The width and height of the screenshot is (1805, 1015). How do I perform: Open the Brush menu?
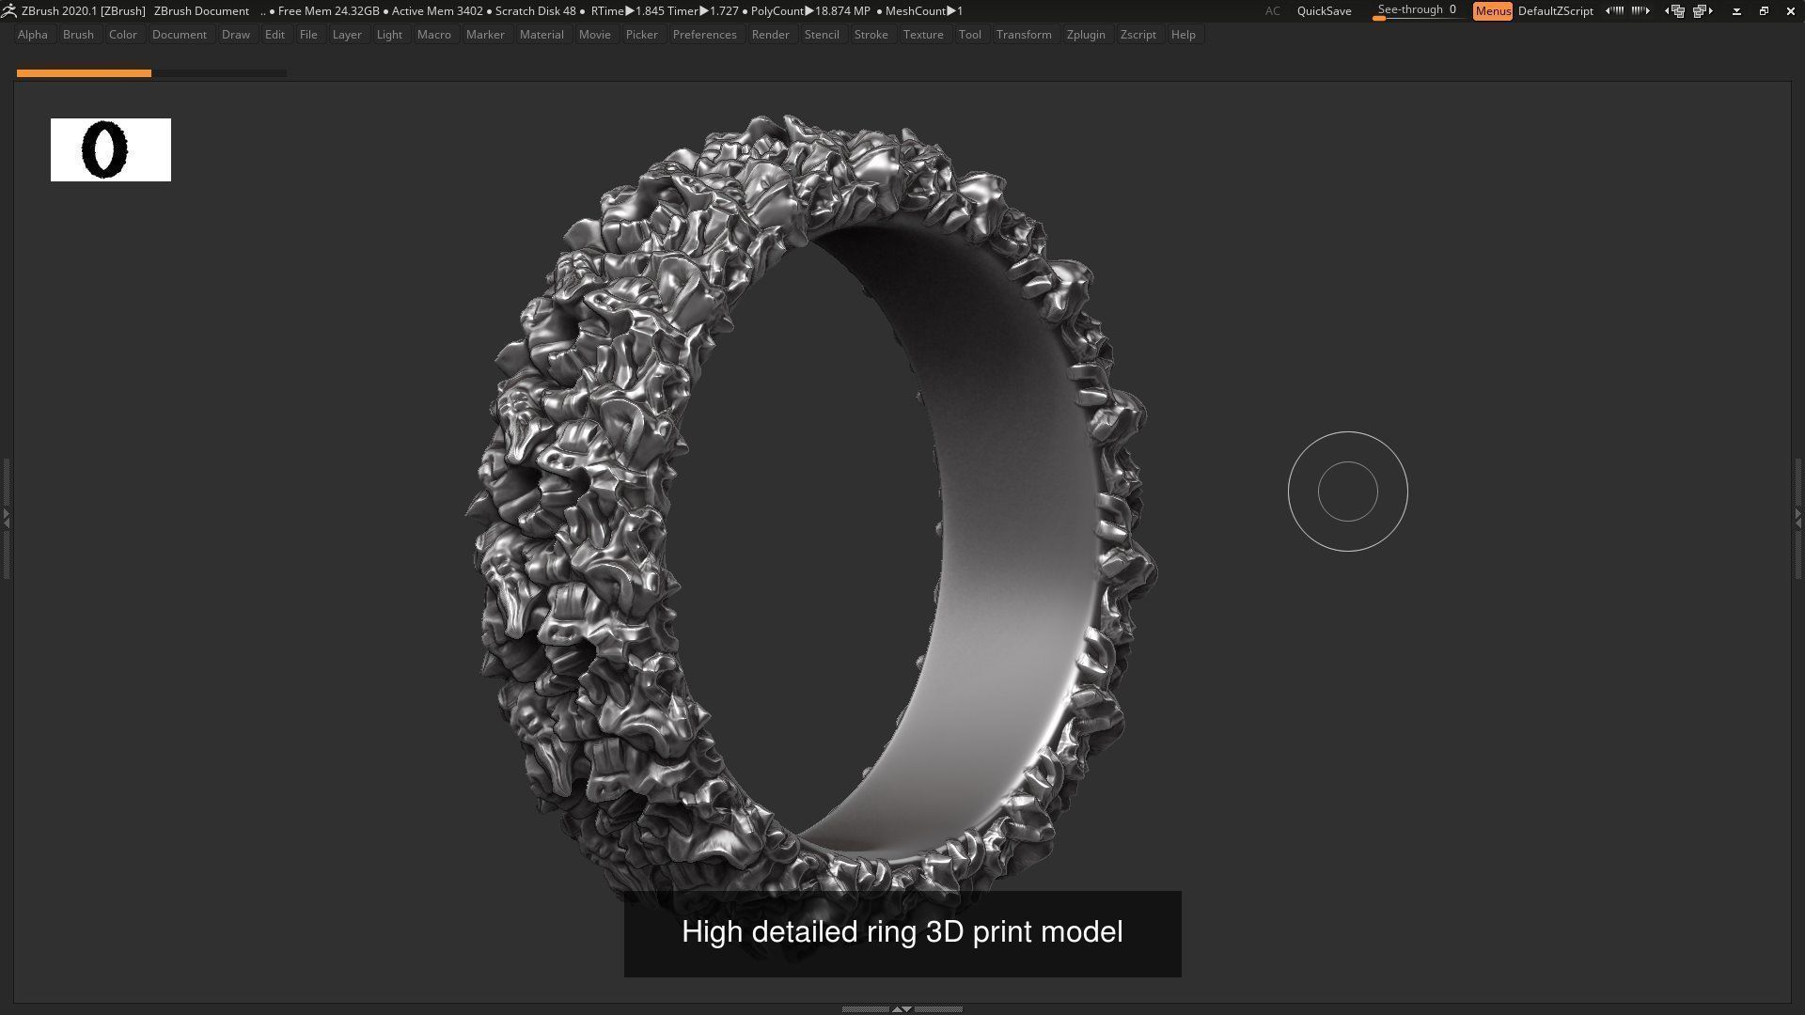click(x=78, y=35)
